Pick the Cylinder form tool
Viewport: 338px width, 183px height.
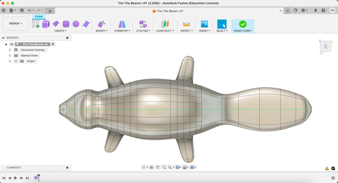66,24
